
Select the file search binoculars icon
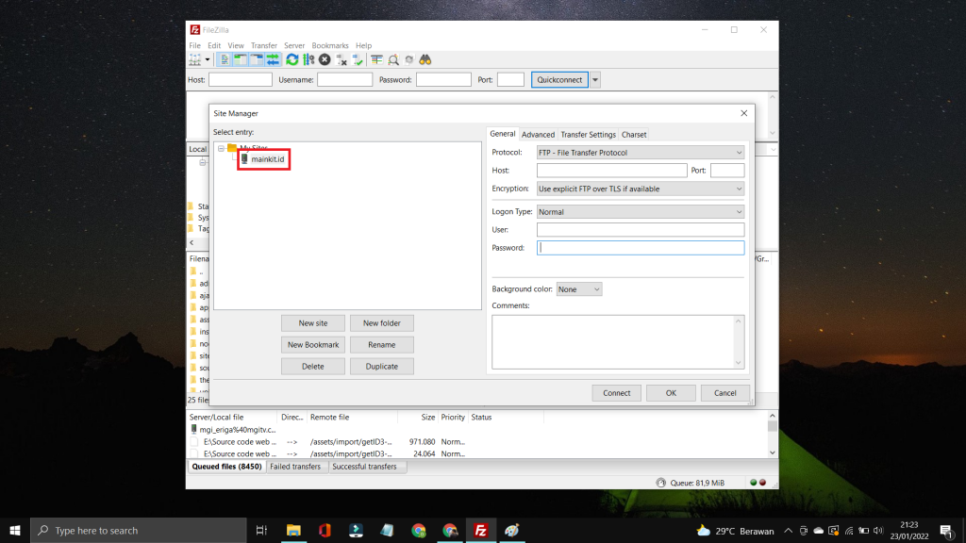point(425,58)
